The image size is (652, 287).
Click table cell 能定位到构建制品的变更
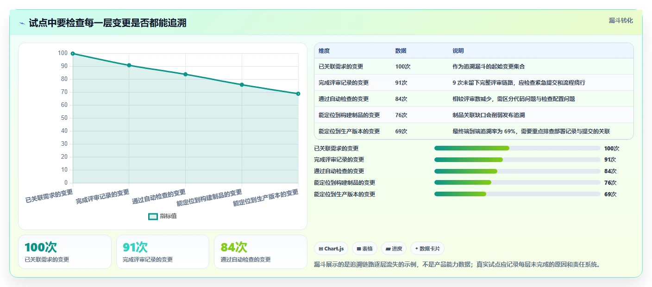[x=349, y=115]
